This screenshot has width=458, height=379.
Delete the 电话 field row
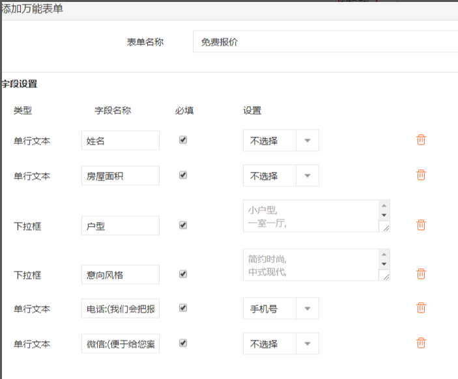pyautogui.click(x=421, y=308)
